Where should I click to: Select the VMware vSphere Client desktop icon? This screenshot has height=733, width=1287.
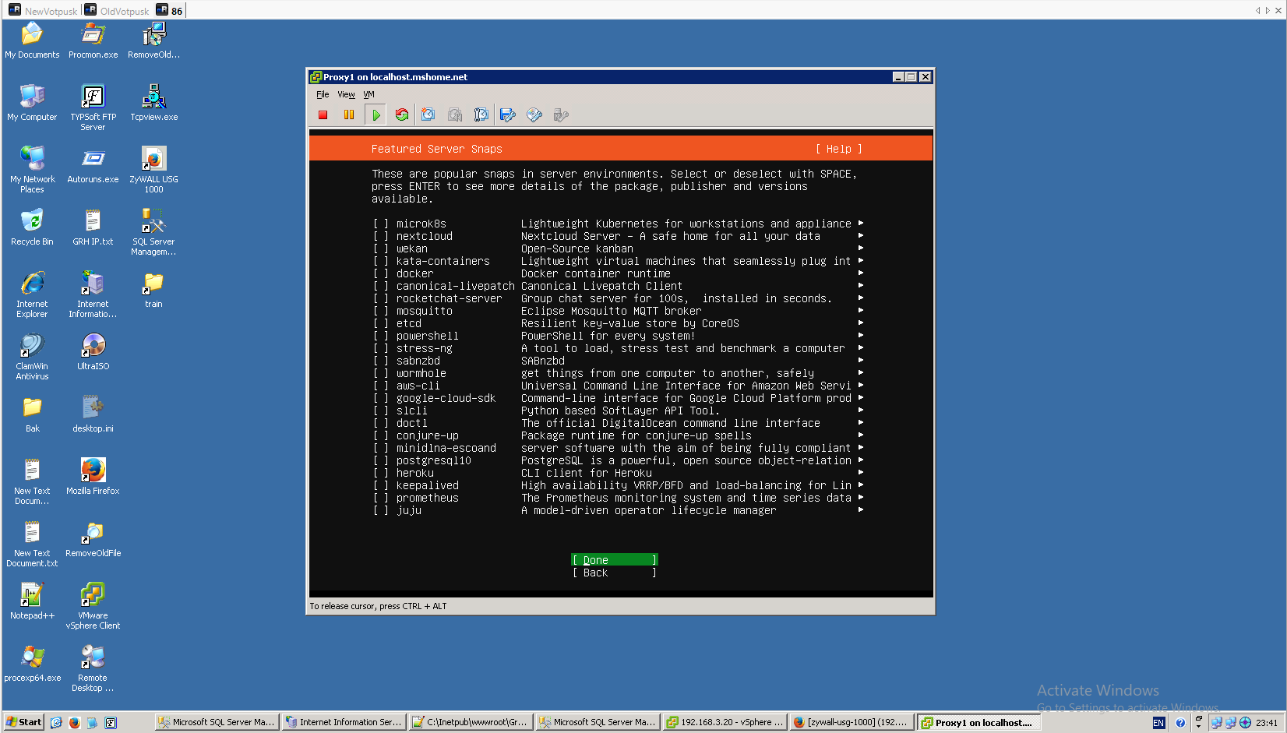pyautogui.click(x=93, y=606)
